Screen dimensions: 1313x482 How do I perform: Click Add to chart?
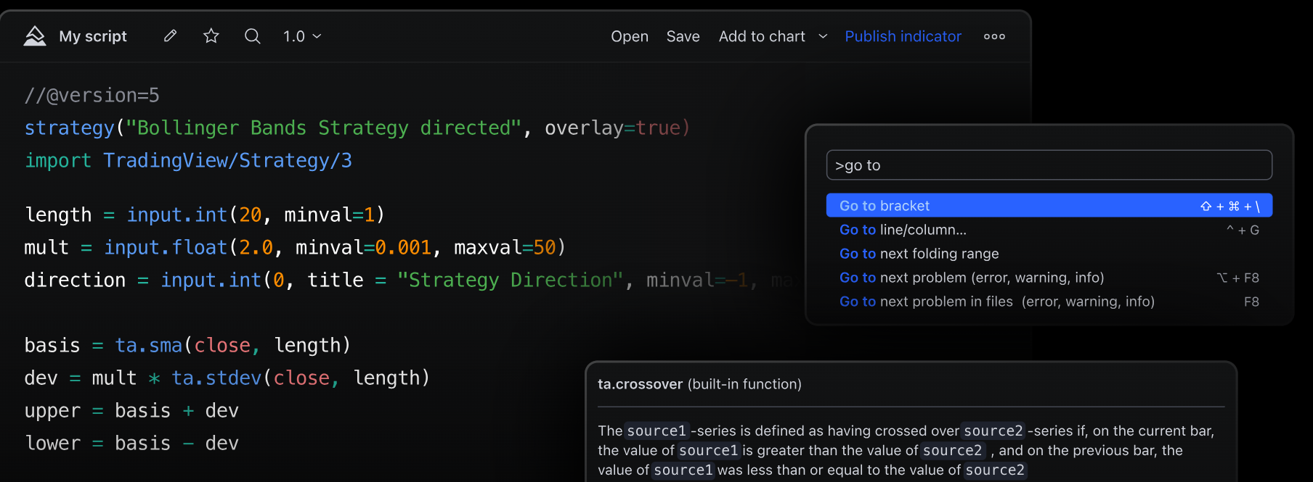[x=761, y=36]
